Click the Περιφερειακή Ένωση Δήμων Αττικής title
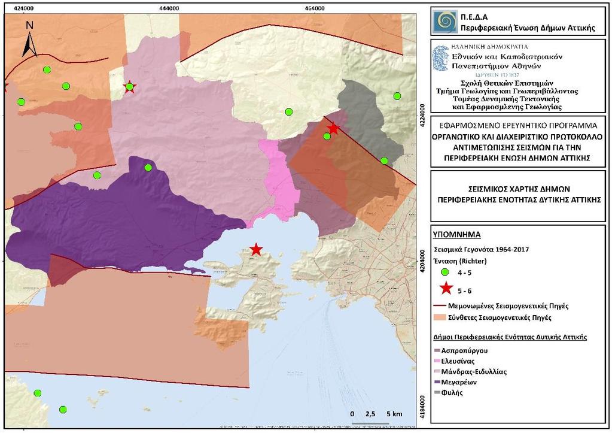The image size is (612, 433). click(x=528, y=28)
